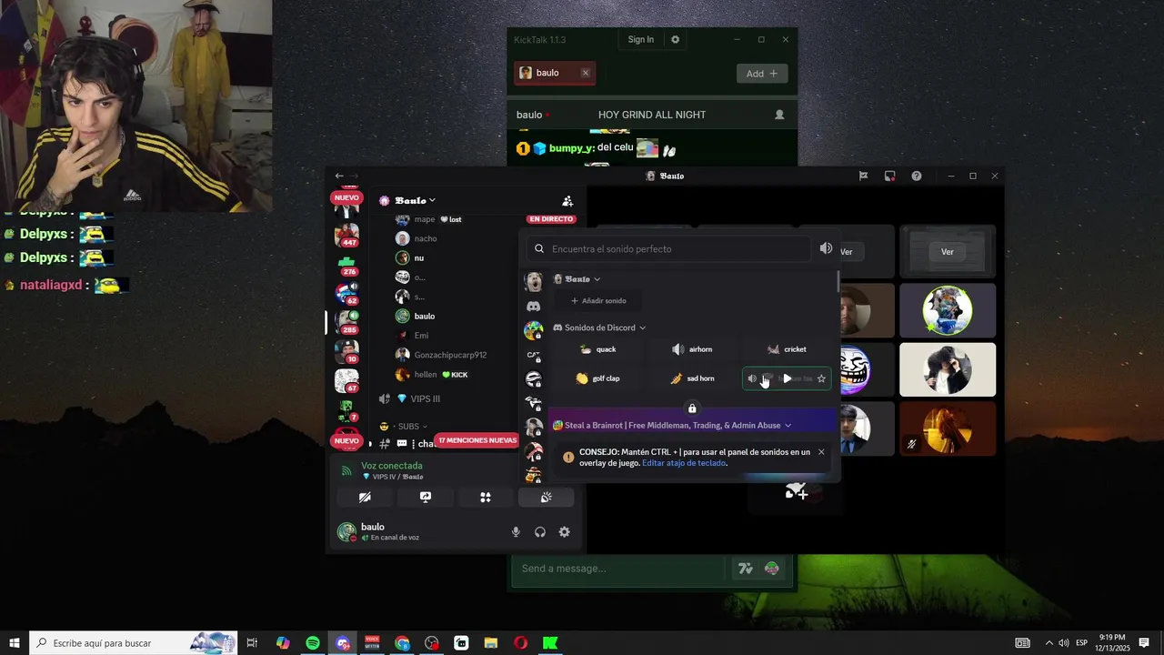Jump to the upper NUEVO unread indicator

(346, 197)
